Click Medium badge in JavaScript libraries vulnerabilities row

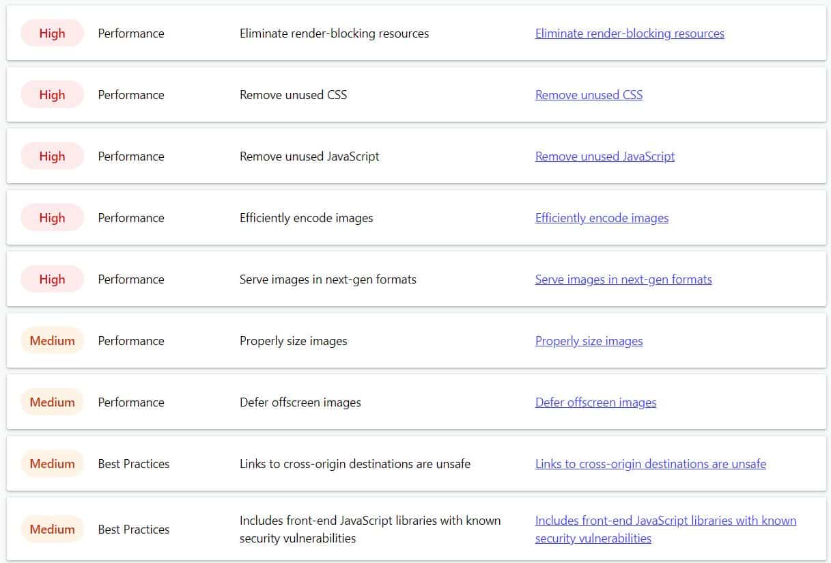pos(52,530)
